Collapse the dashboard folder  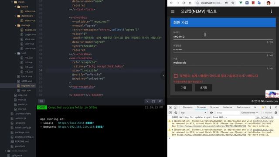click(x=15, y=16)
